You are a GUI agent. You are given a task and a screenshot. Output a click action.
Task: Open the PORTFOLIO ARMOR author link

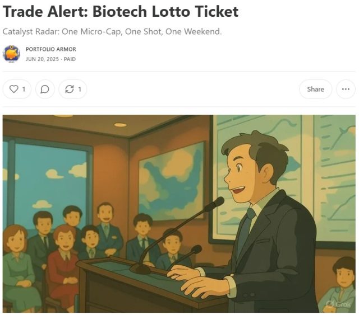tap(51, 49)
